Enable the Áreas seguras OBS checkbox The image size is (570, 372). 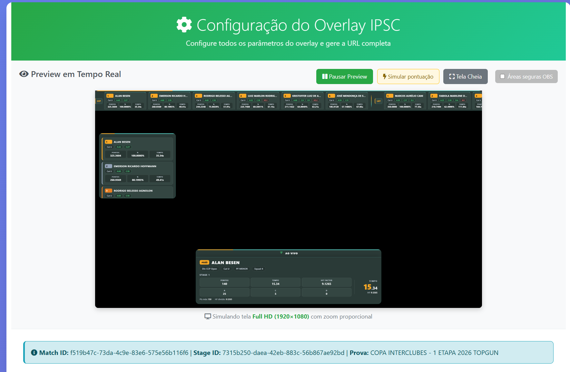pos(502,77)
